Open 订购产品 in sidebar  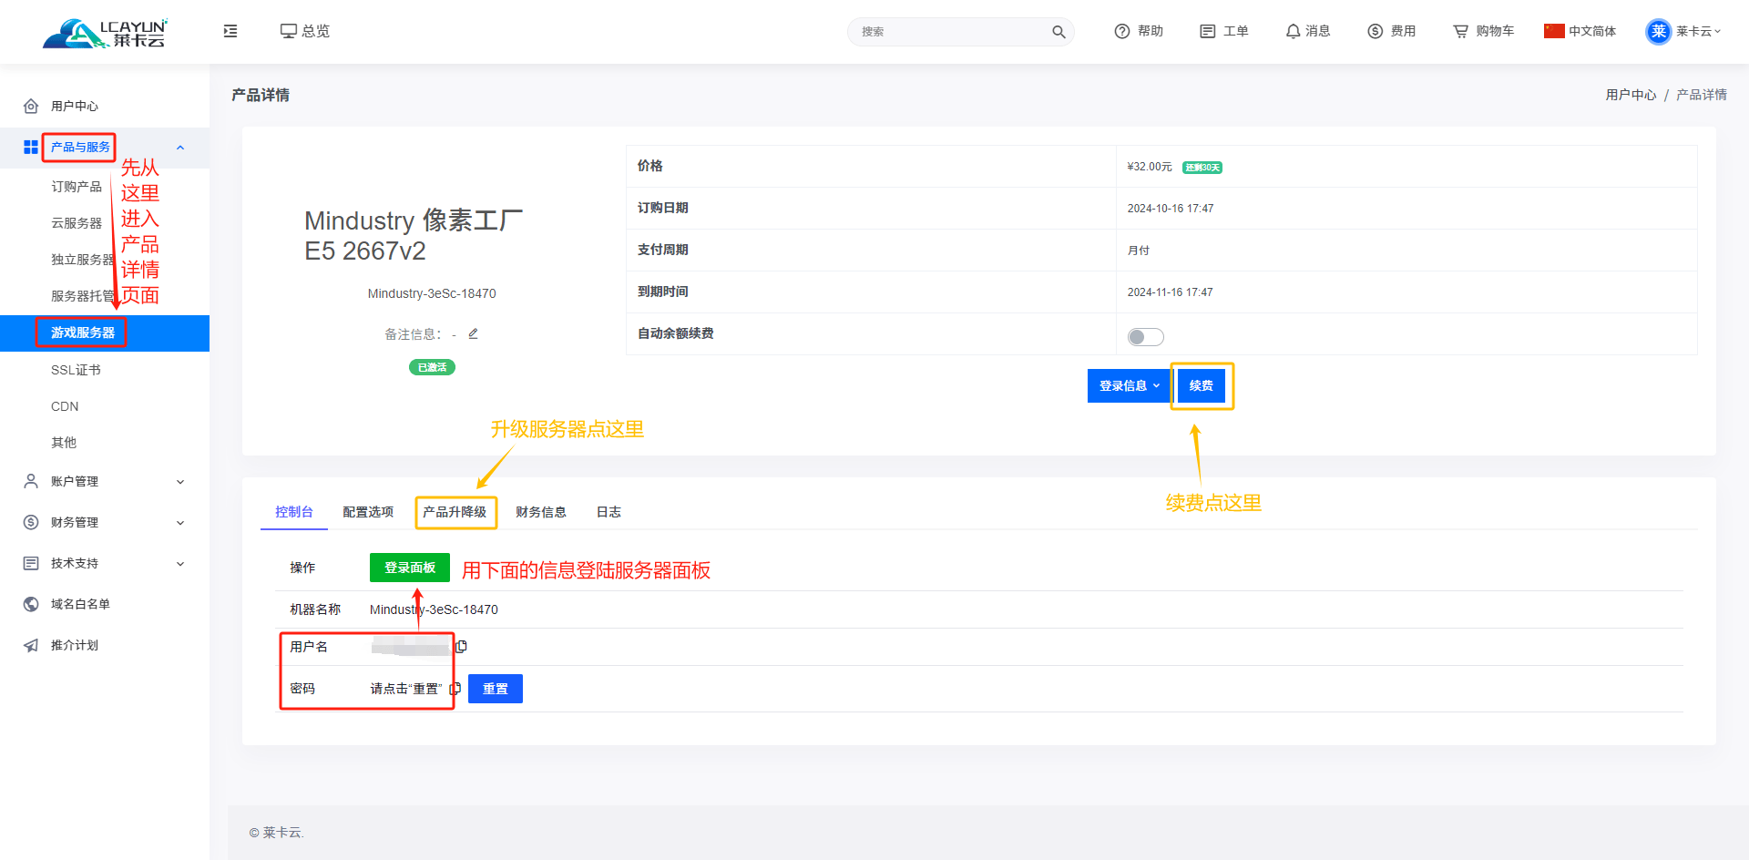[77, 187]
